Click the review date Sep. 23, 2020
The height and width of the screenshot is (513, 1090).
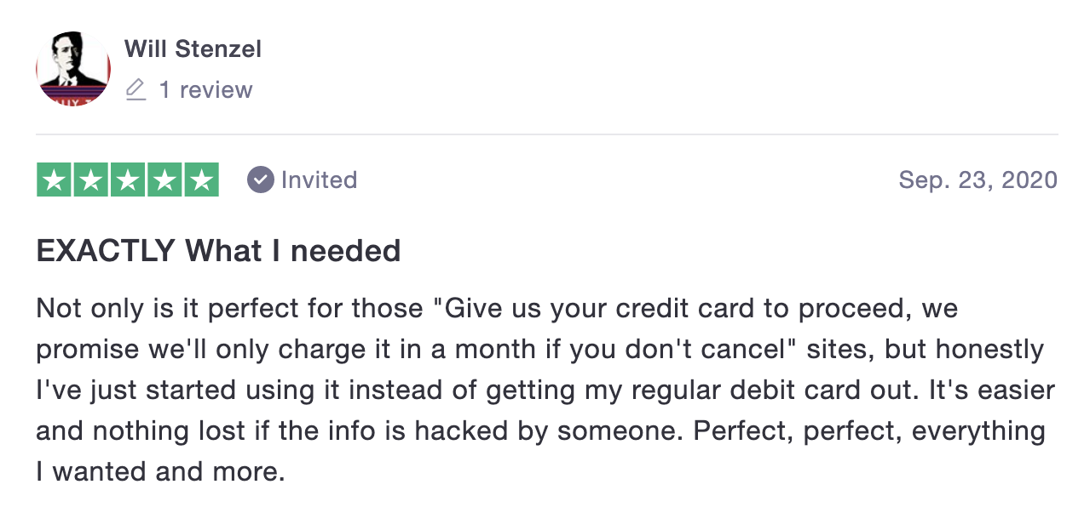coord(978,180)
